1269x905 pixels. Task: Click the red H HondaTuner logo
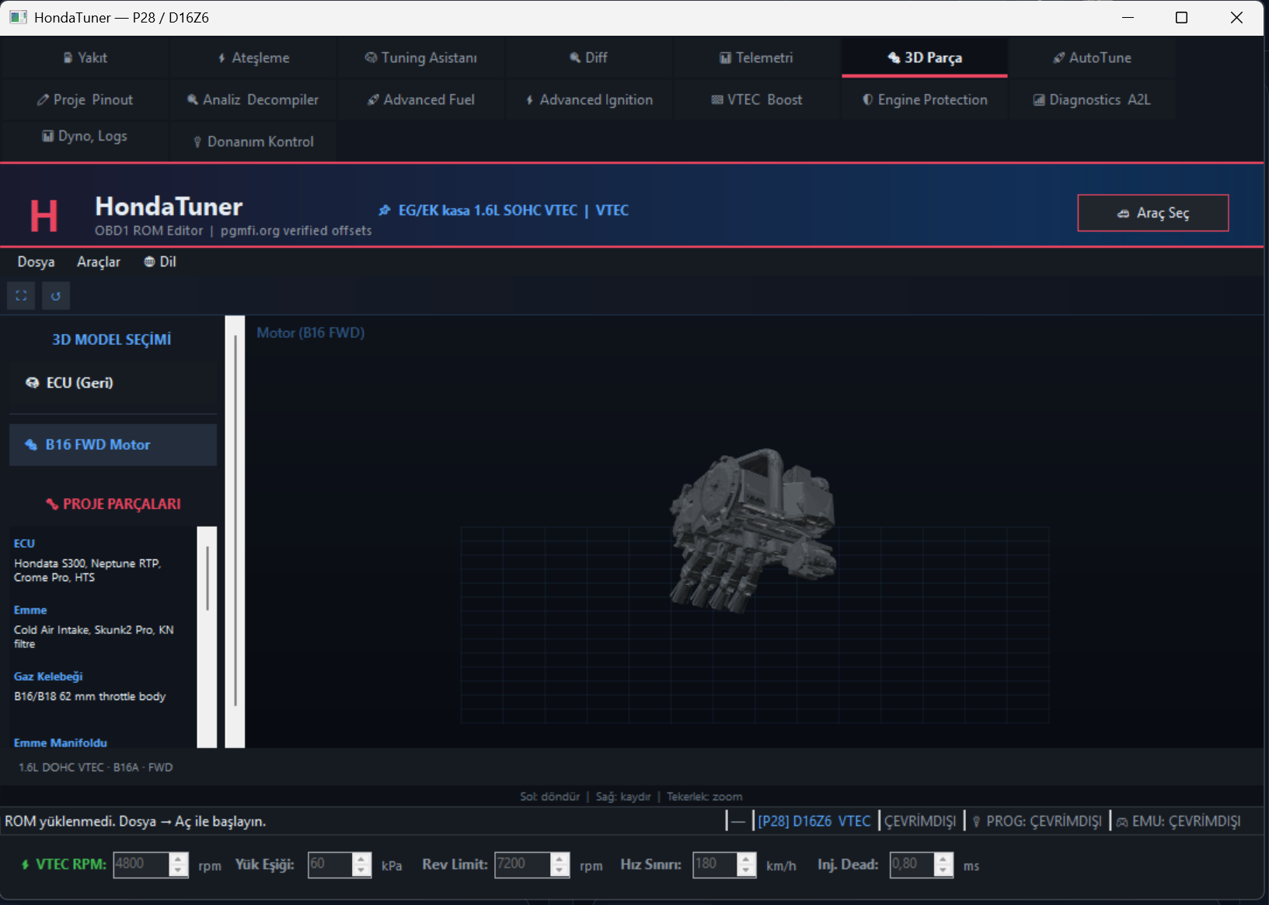point(44,215)
